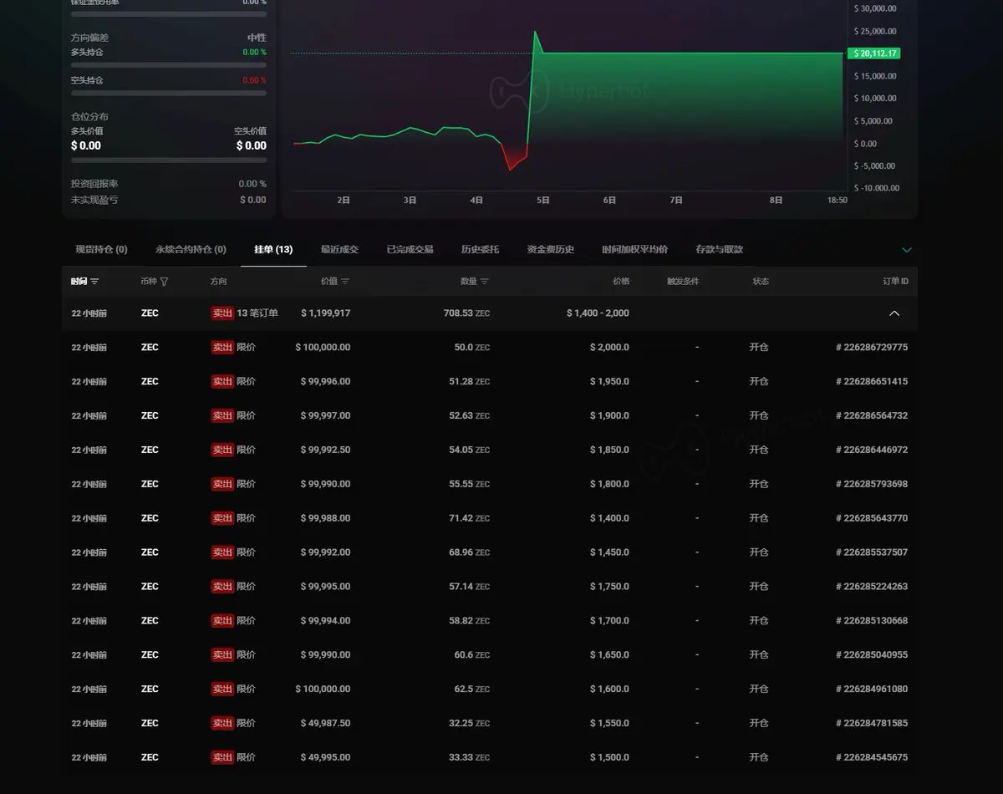Click order ID # 226285537507
The height and width of the screenshot is (794, 1003).
point(872,552)
